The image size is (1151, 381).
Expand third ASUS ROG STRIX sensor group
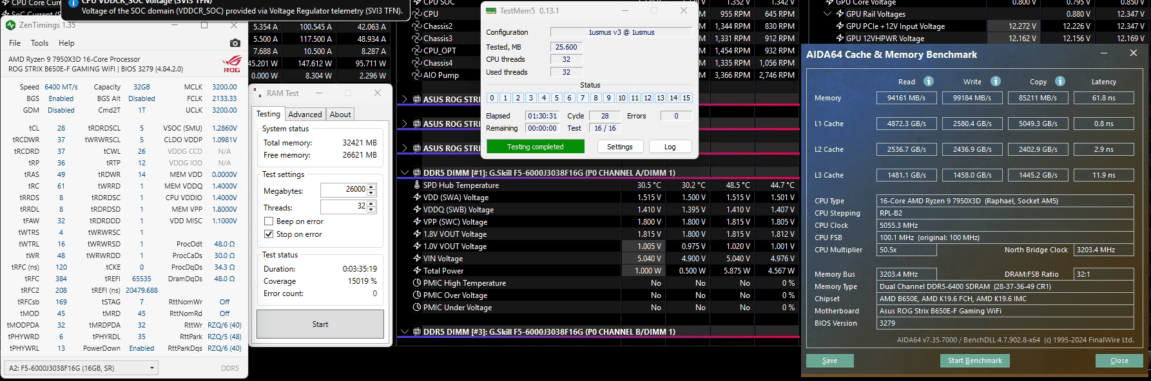[x=405, y=149]
